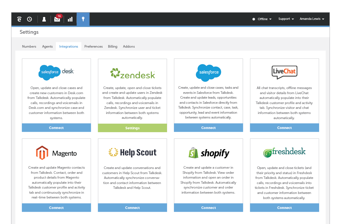
Task: Open the recent calls clock icon
Action: 30,19
